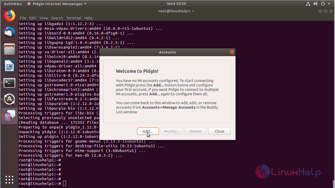
Task: Open LibreOffice Writer from the dock
Action: pyautogui.click(x=9, y=66)
